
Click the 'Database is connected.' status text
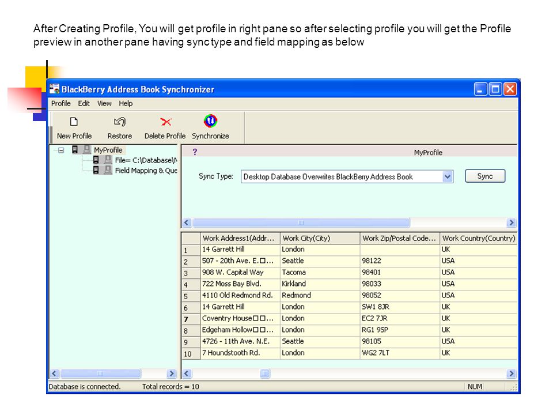click(x=85, y=387)
